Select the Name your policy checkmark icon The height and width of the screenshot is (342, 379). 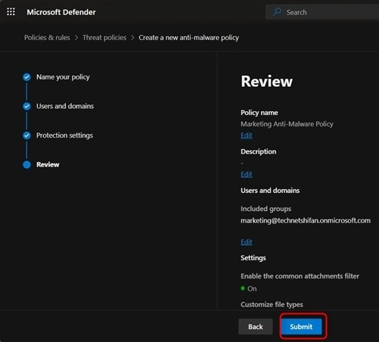pos(26,77)
